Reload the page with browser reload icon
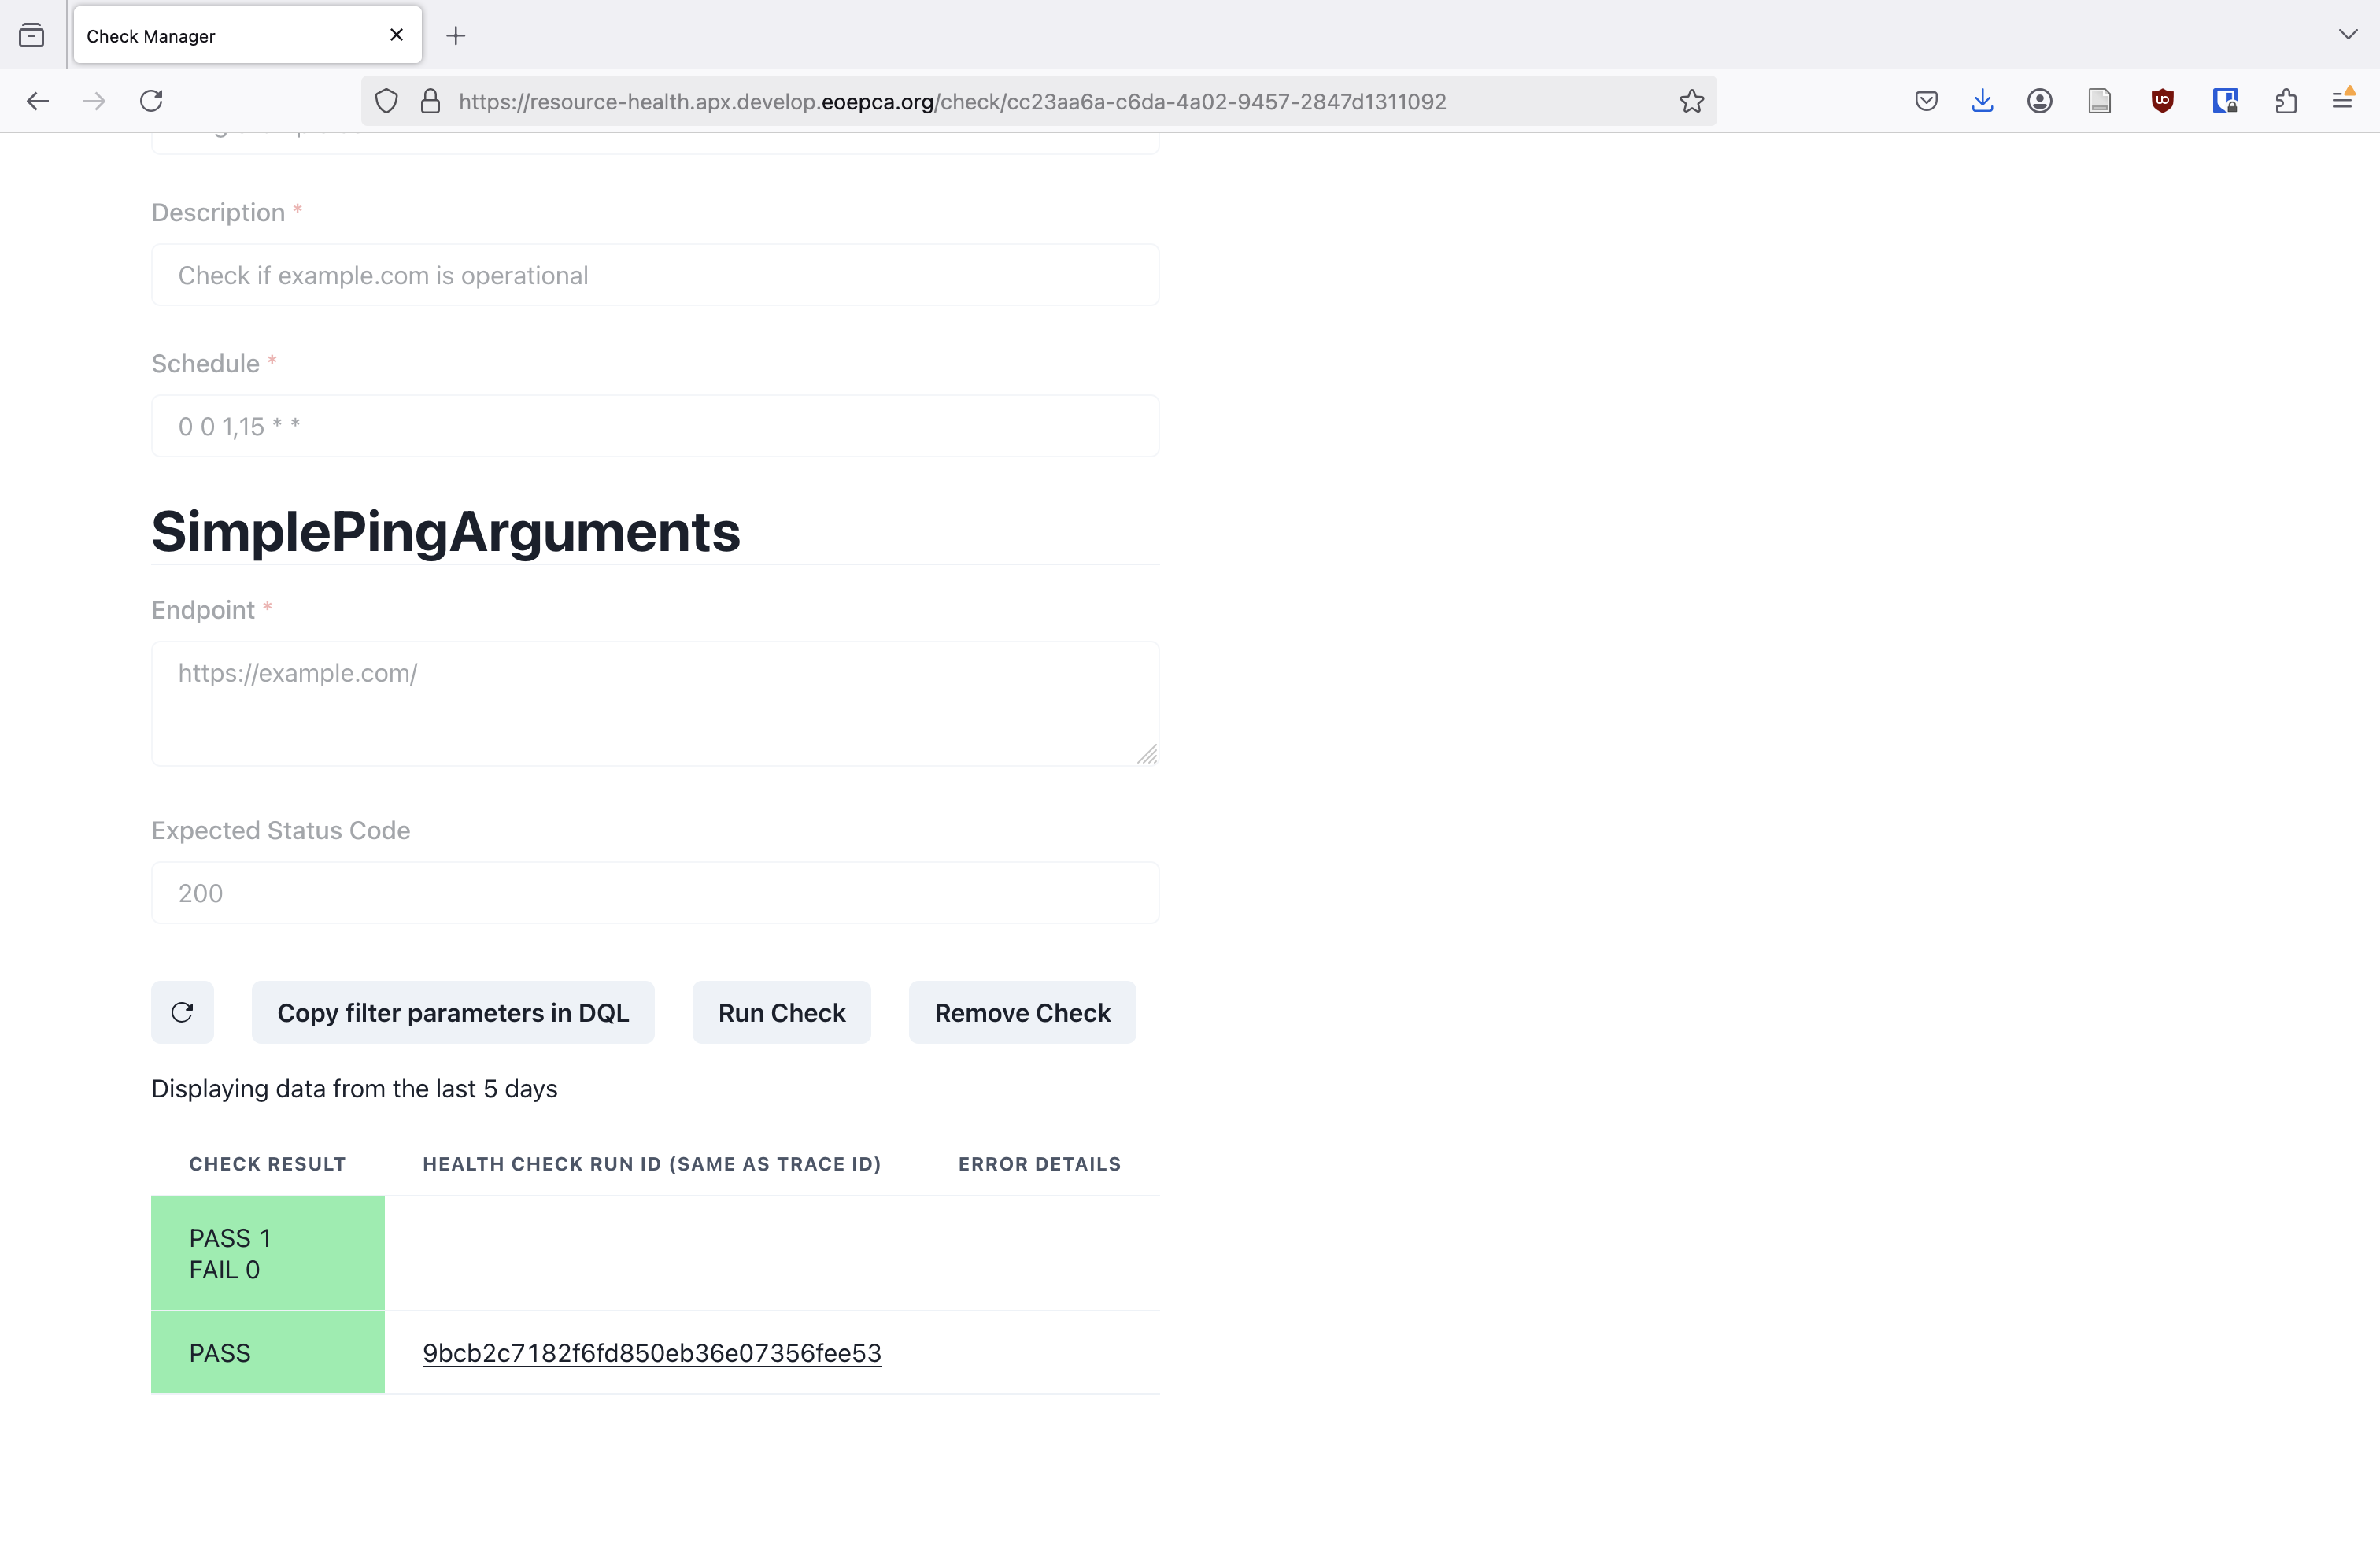The height and width of the screenshot is (1546, 2380). pyautogui.click(x=151, y=101)
